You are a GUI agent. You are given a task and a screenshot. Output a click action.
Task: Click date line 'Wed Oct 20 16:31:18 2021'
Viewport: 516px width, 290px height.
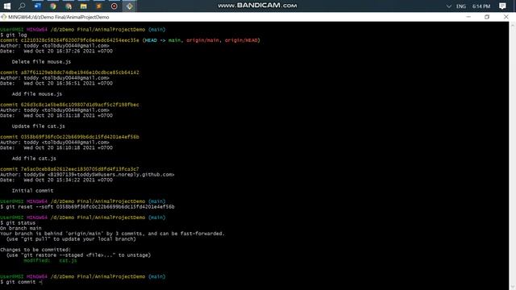(56, 115)
